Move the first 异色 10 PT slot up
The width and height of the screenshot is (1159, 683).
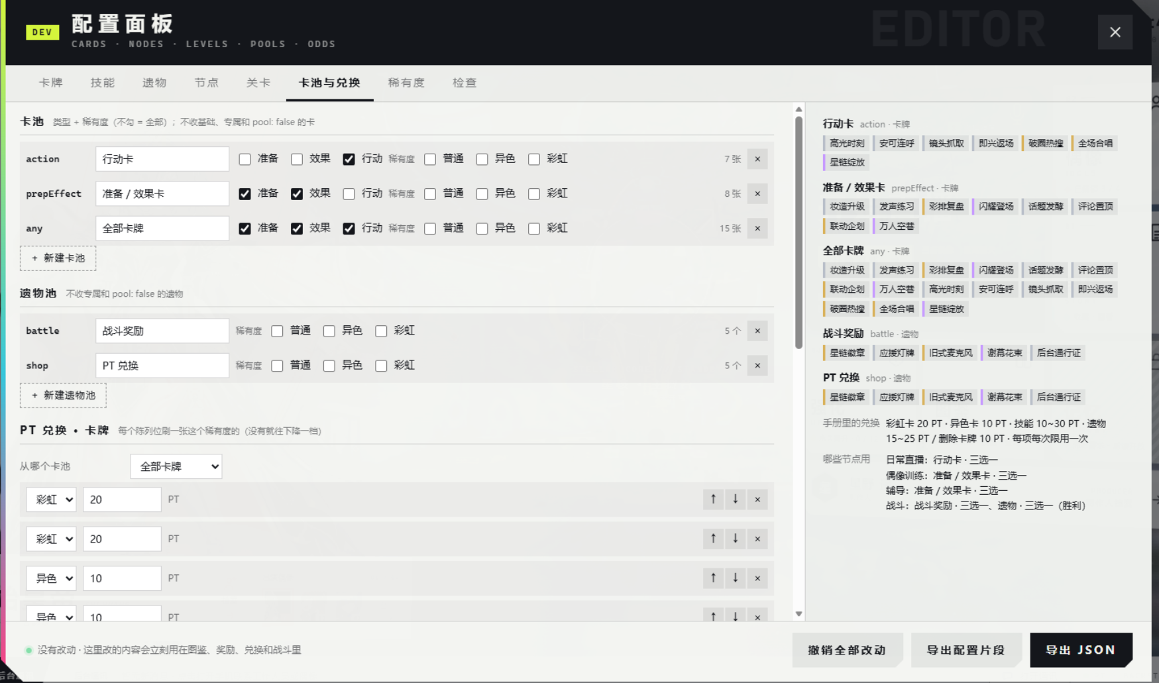point(713,578)
